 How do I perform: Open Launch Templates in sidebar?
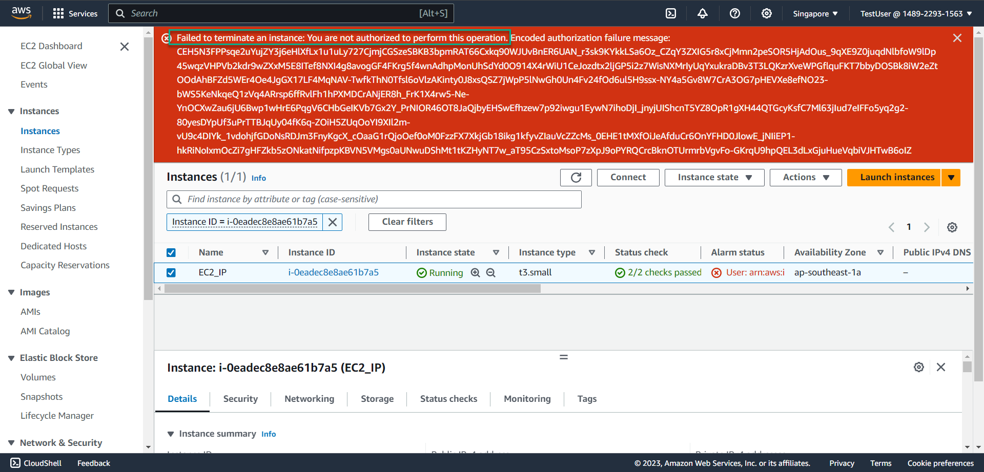click(x=57, y=169)
